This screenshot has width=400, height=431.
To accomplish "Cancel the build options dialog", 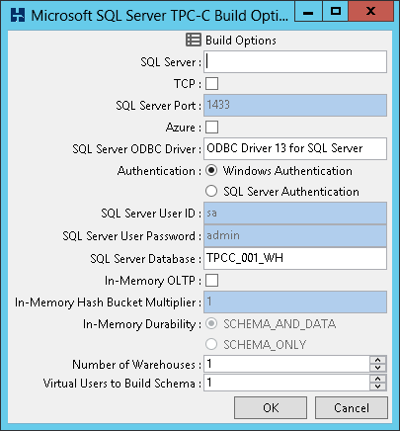I will 352,407.
